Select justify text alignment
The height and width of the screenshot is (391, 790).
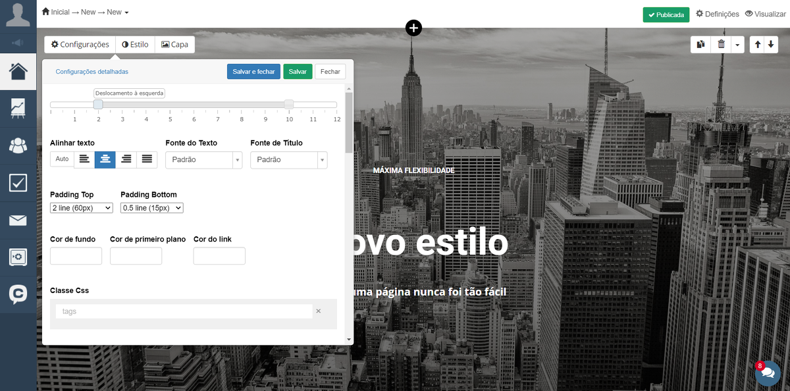tap(147, 159)
